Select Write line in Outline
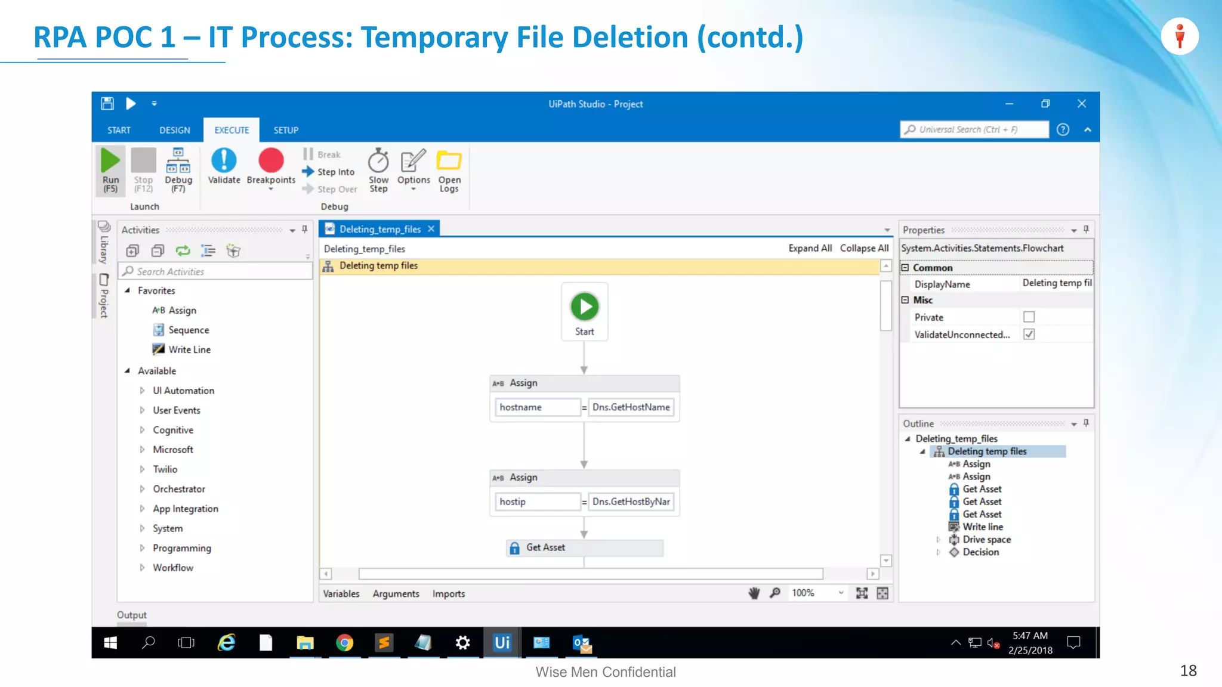This screenshot has height=687, width=1222. click(x=976, y=527)
